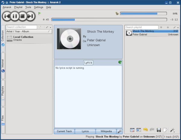This screenshot has width=181, height=140.
Task: Show the Current Track applet
Action: point(64,131)
